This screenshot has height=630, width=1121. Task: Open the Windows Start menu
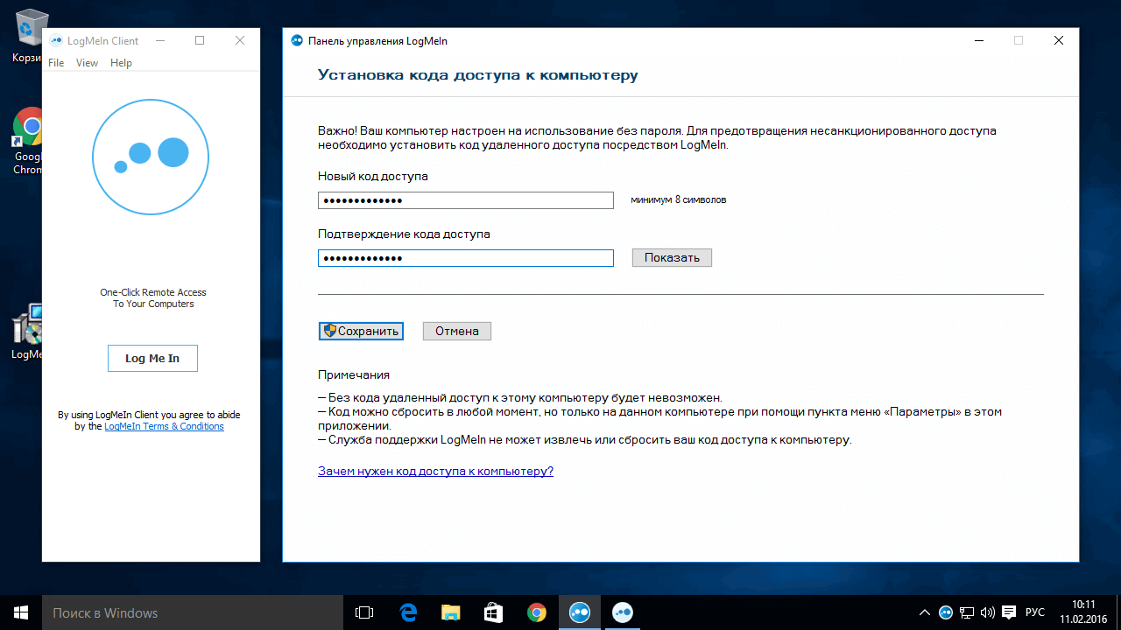tap(21, 612)
